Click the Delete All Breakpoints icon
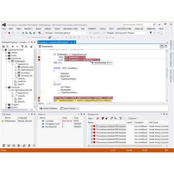The height and width of the screenshot is (174, 174). click(x=103, y=118)
